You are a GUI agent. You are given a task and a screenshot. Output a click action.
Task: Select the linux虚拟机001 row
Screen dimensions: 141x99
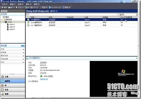click(x=82, y=22)
